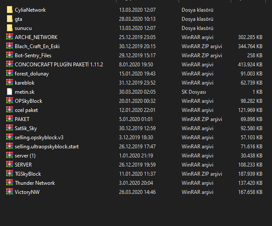Click the server (1) archive icon
The image size is (272, 226).
pos(10,155)
